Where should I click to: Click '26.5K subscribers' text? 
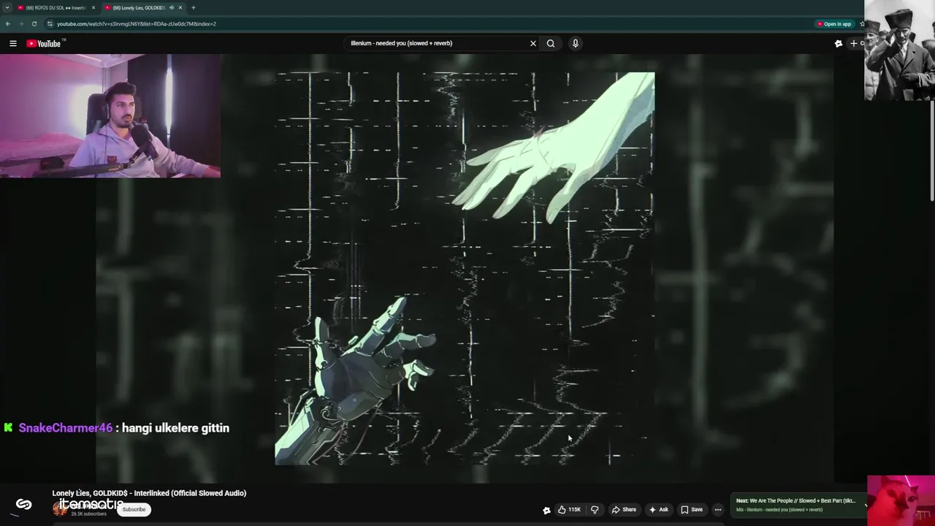pyautogui.click(x=88, y=514)
